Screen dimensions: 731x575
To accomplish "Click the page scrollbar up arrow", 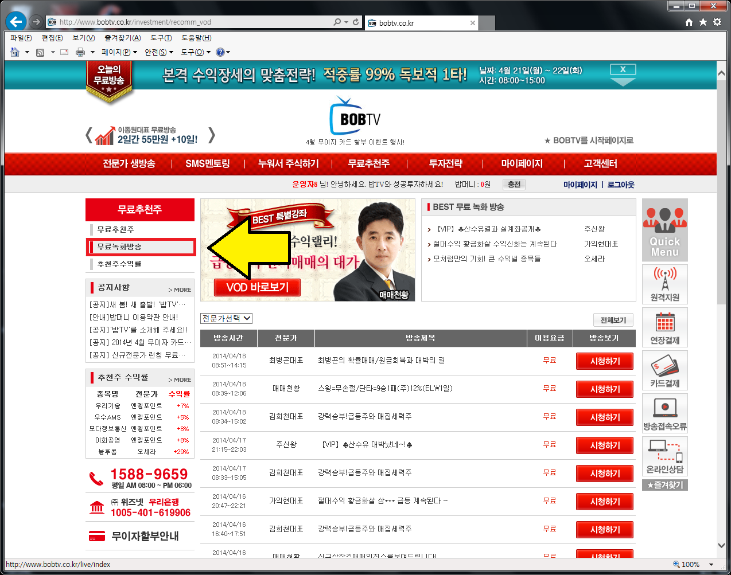I will [x=721, y=72].
